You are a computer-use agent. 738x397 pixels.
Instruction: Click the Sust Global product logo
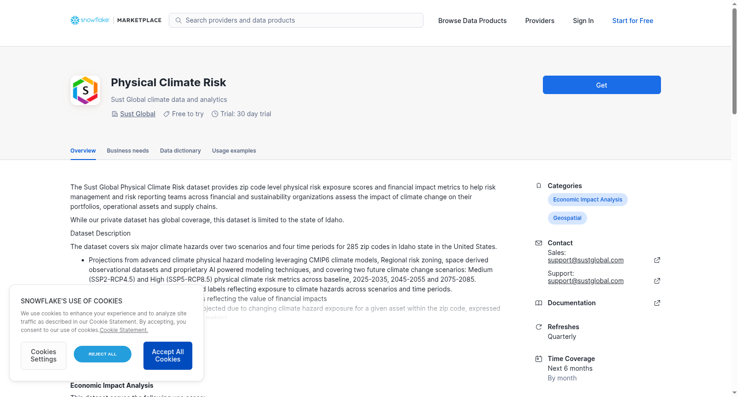(85, 90)
